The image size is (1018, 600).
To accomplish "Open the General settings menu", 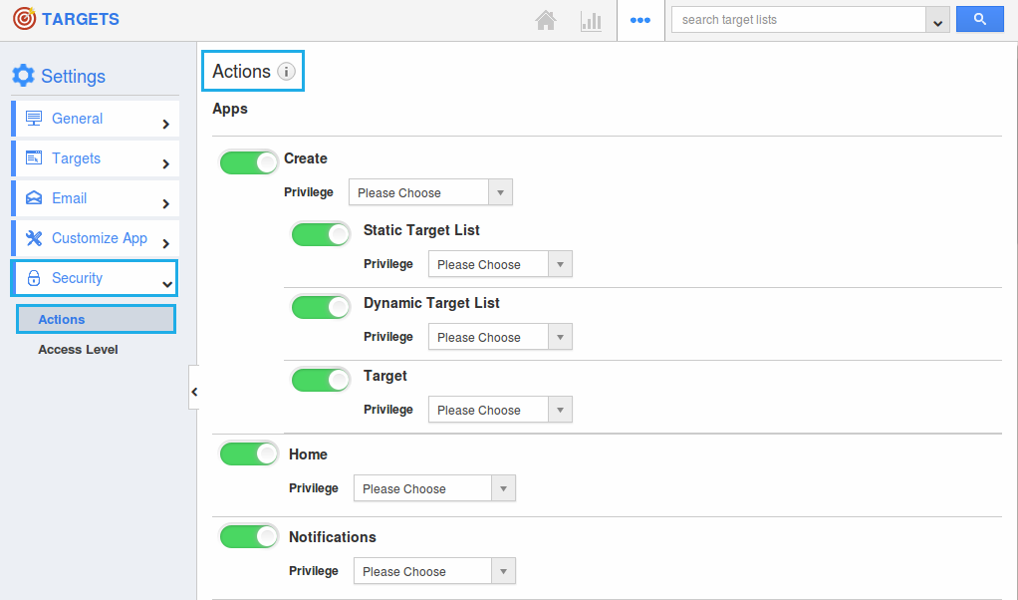I will coord(96,119).
